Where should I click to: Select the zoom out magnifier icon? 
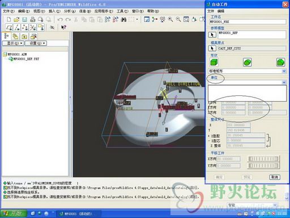[178, 19]
